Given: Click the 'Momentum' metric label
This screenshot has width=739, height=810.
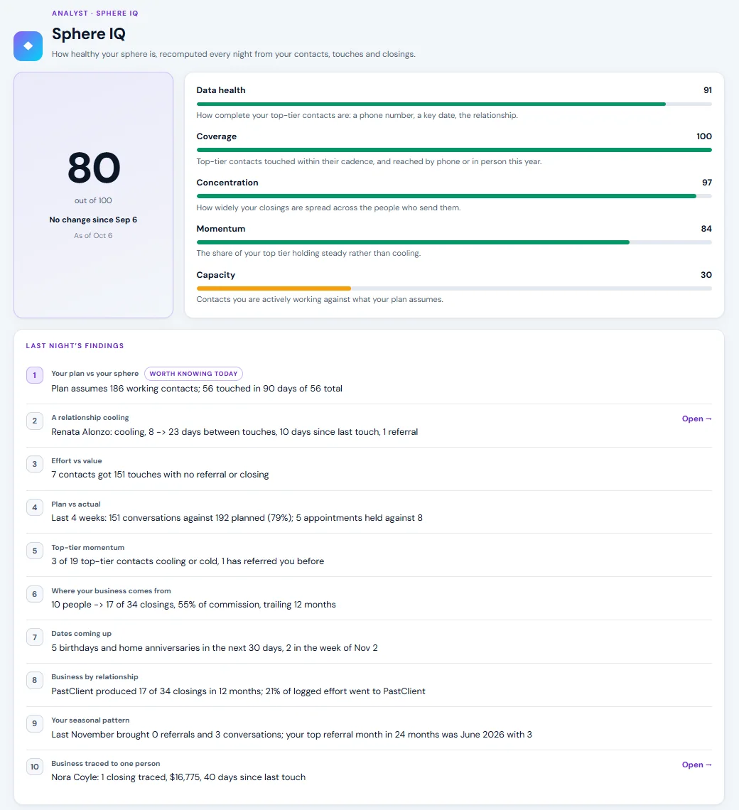Looking at the screenshot, I should pyautogui.click(x=221, y=228).
